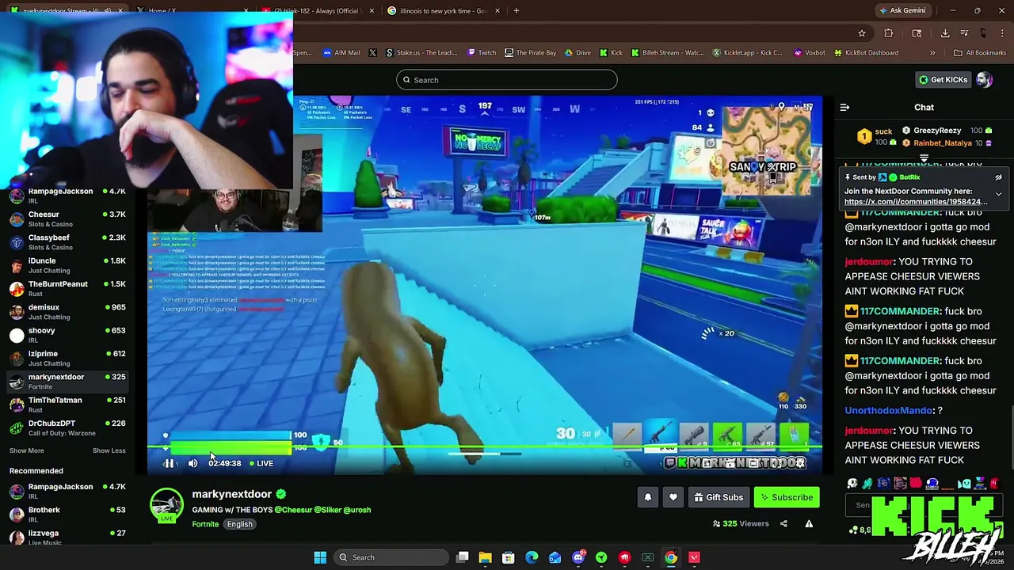Report the stream with warning triangle icon
Viewport: 1014px width, 570px height.
[809, 523]
